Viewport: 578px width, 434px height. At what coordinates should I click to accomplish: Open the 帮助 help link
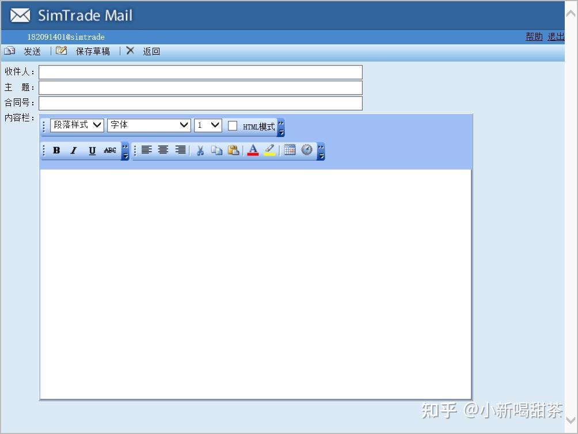(x=534, y=36)
